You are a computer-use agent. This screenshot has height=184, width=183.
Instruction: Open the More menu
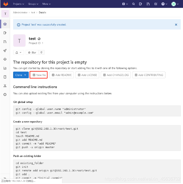click(x=46, y=4)
